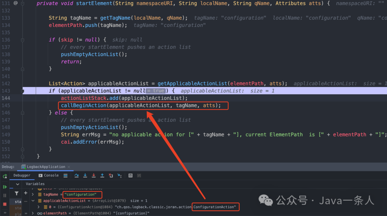Click elementPath.push on line 134
Image resolution: width=387 pixels, height=216 pixels.
pyautogui.click(x=73, y=25)
